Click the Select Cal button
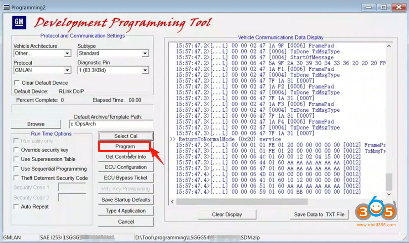Image resolution: width=409 pixels, height=243 pixels. (x=126, y=136)
